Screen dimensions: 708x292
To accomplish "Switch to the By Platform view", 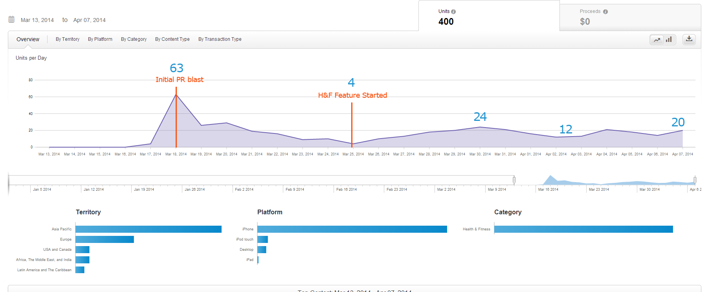I will pos(100,39).
